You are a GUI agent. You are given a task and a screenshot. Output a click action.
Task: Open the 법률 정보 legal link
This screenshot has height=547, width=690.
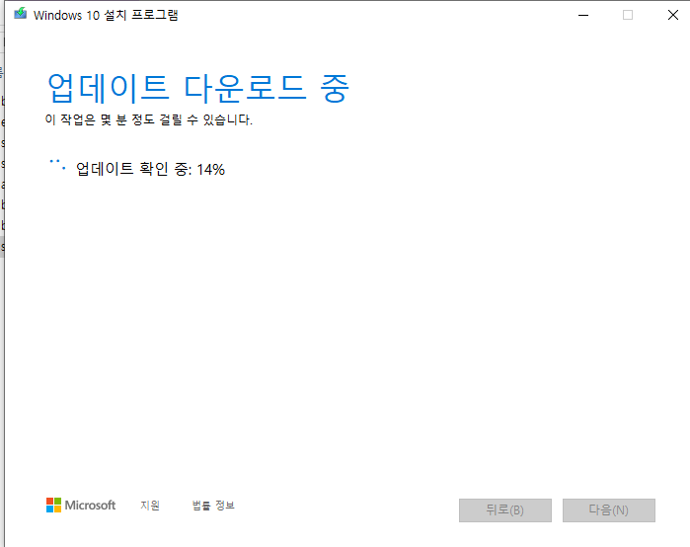click(x=213, y=506)
